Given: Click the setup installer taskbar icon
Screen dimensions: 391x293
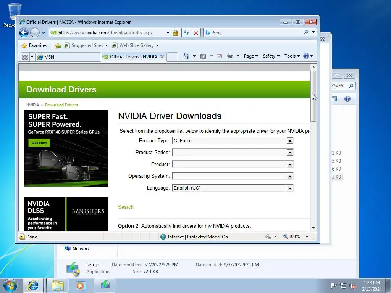Looking at the screenshot, I should [105, 285].
